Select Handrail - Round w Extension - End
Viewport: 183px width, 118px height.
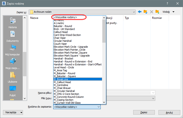73,61
